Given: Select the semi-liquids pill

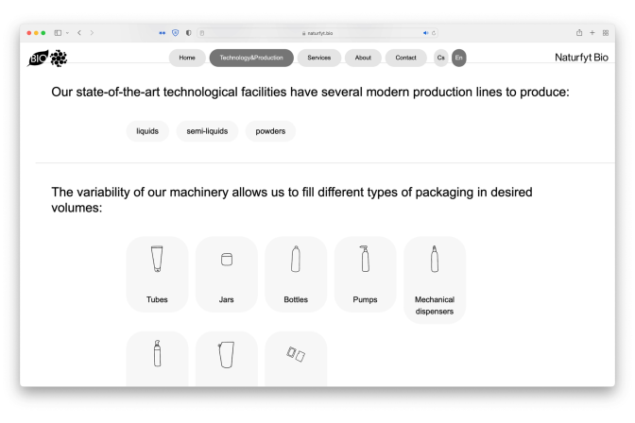Looking at the screenshot, I should [207, 131].
